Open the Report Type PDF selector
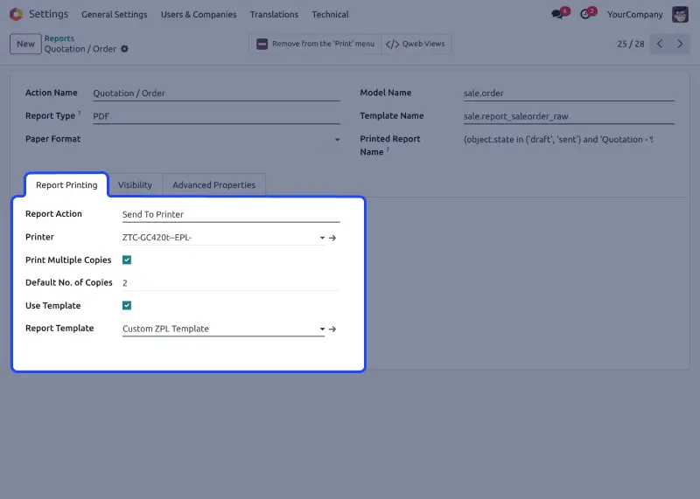The image size is (700, 499). pos(216,116)
